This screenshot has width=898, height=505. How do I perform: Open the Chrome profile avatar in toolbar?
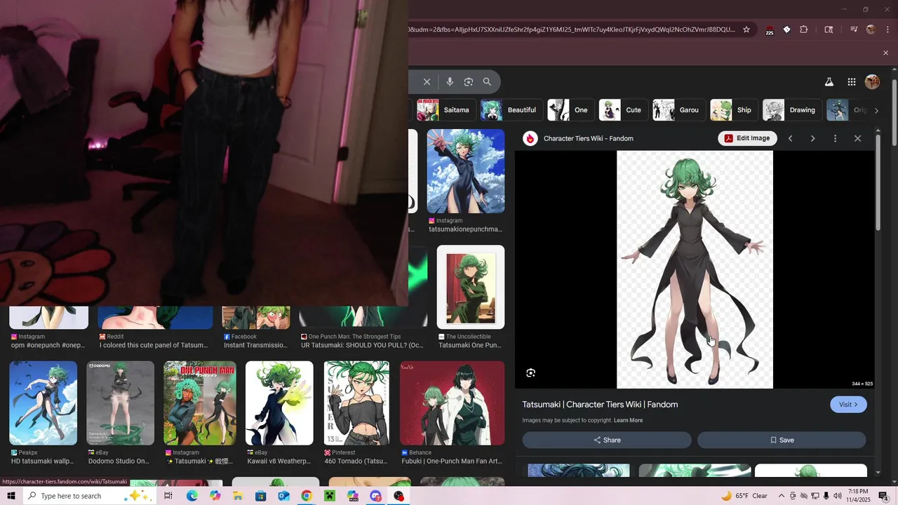(871, 29)
